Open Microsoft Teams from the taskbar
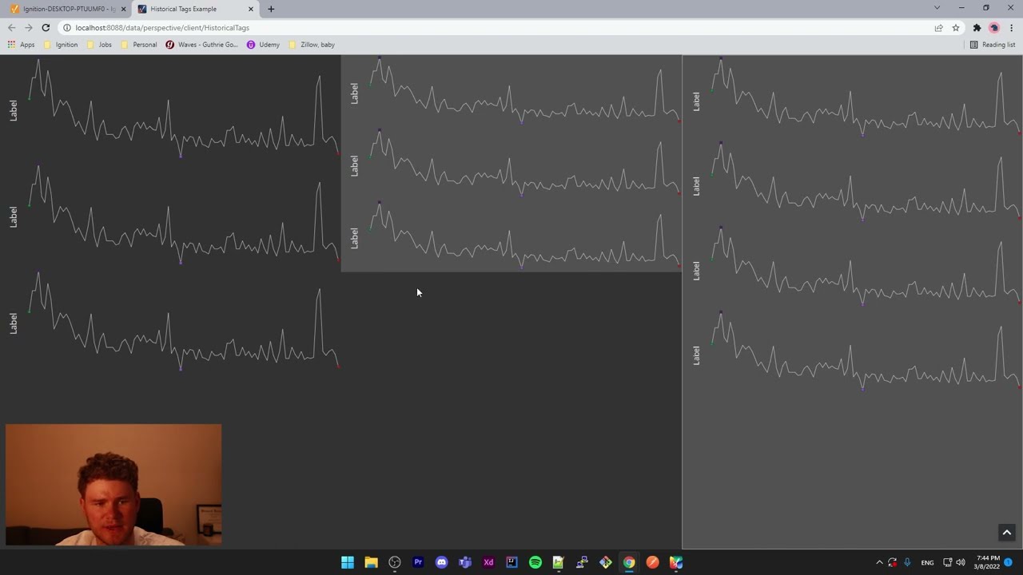Image resolution: width=1023 pixels, height=575 pixels. click(x=465, y=562)
